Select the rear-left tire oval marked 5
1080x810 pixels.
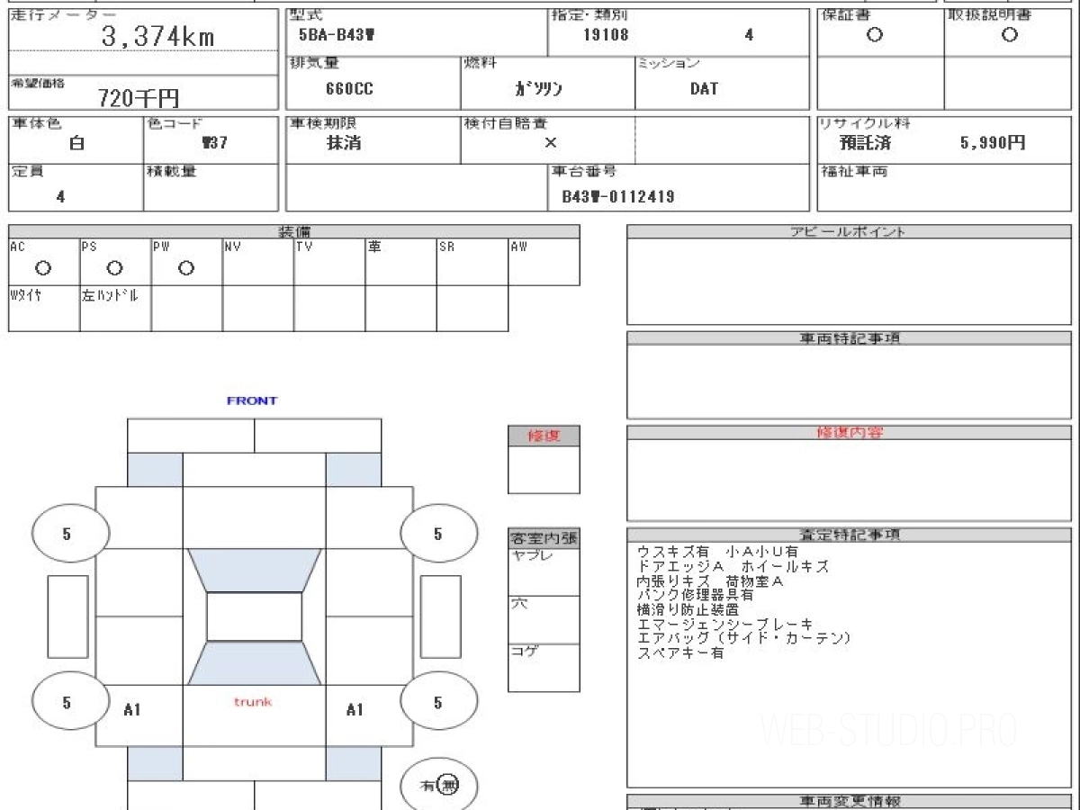[x=69, y=701]
